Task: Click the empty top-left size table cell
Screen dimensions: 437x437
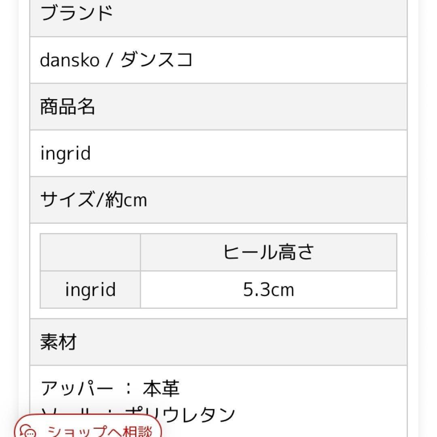Action: (90, 252)
